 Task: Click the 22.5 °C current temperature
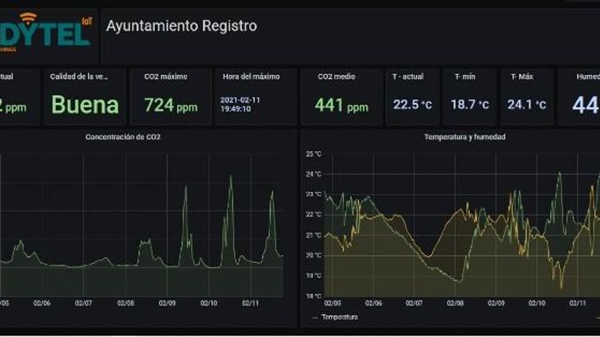point(412,104)
